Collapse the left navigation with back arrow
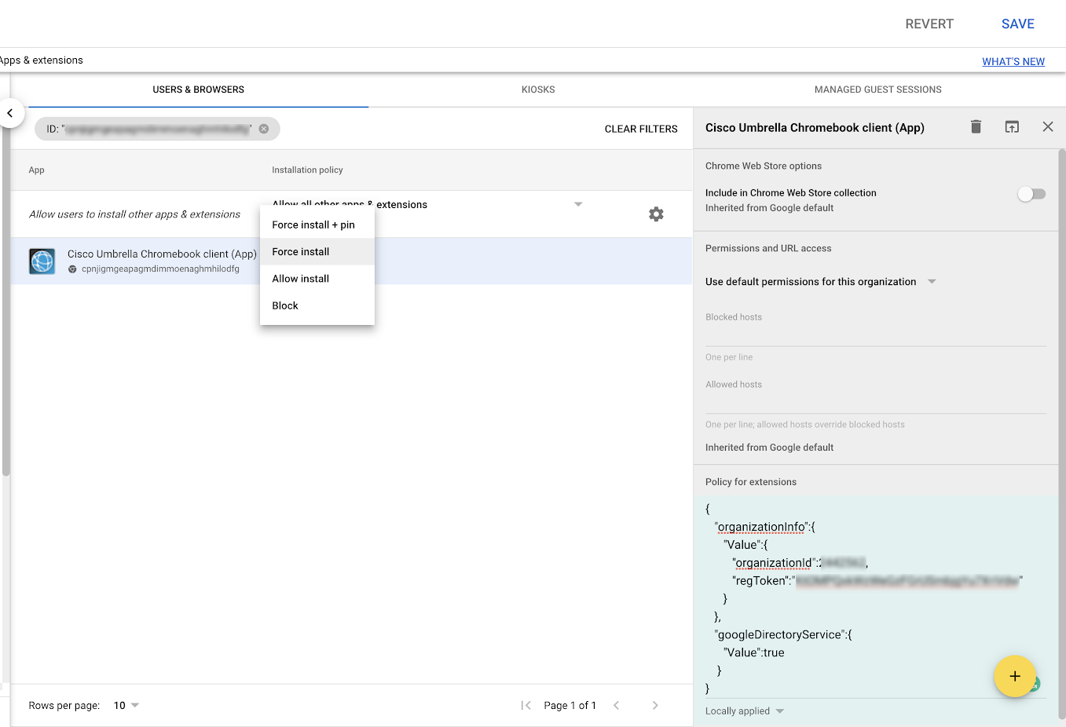Viewport: 1066px width, 727px height. [x=10, y=113]
